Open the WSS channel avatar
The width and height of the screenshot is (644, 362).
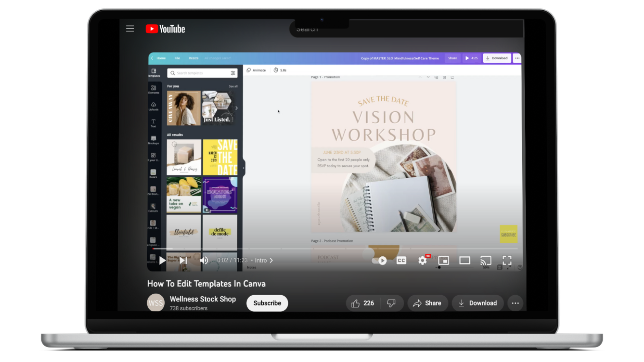tap(156, 303)
